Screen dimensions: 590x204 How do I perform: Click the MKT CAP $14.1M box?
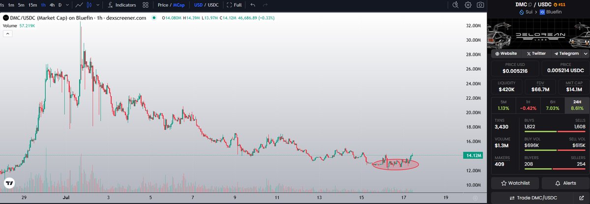(x=573, y=87)
